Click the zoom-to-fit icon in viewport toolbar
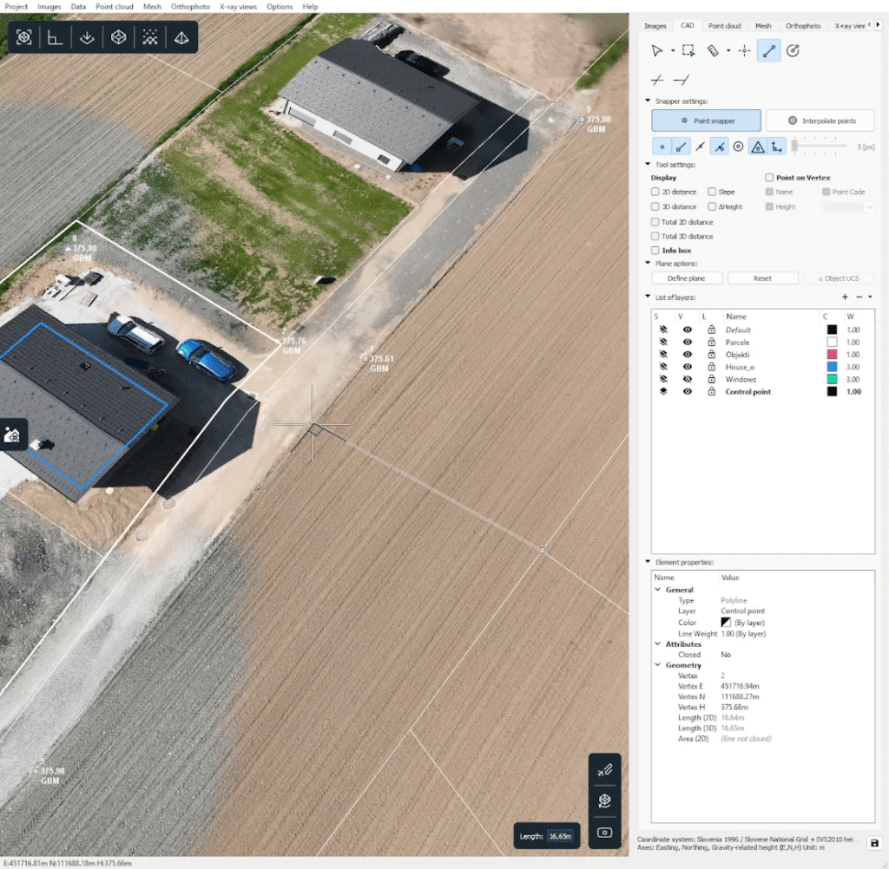Screen dimensions: 889x869 (24, 37)
